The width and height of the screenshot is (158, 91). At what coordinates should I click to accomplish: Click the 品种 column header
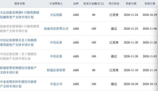pyautogui.click(x=76, y=3)
